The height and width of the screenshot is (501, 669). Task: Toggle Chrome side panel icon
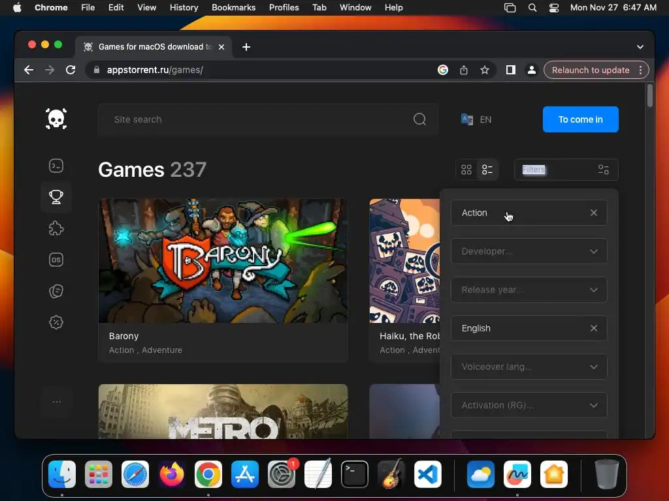[x=511, y=70]
